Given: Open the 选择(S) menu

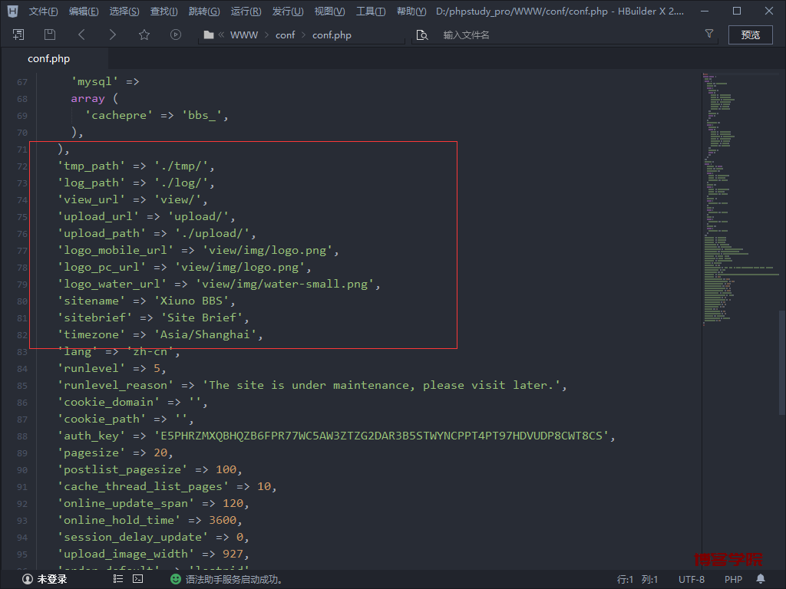Looking at the screenshot, I should (124, 11).
